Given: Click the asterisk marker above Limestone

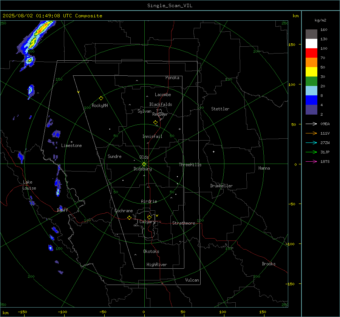Looking at the screenshot, I should click(x=71, y=142).
